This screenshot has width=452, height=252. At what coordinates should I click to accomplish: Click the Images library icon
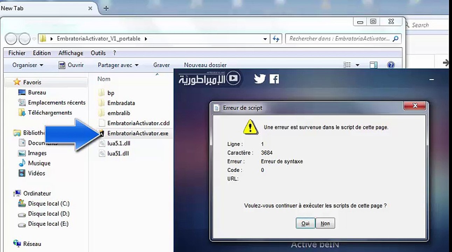pyautogui.click(x=22, y=153)
